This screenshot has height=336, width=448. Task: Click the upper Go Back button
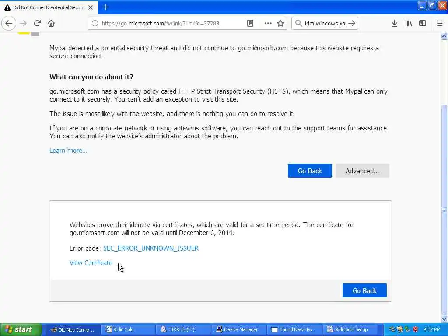[x=310, y=171]
